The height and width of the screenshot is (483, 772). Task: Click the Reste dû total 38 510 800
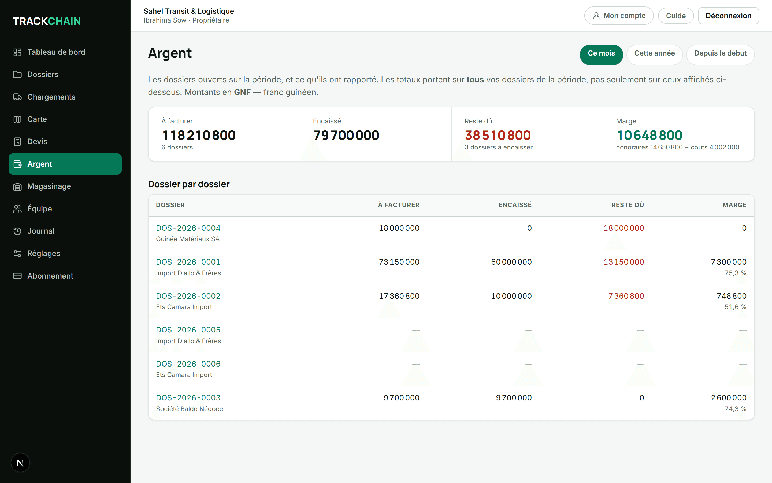[x=498, y=136]
